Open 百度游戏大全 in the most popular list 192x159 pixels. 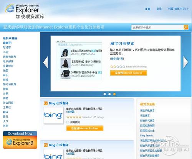(147, 131)
